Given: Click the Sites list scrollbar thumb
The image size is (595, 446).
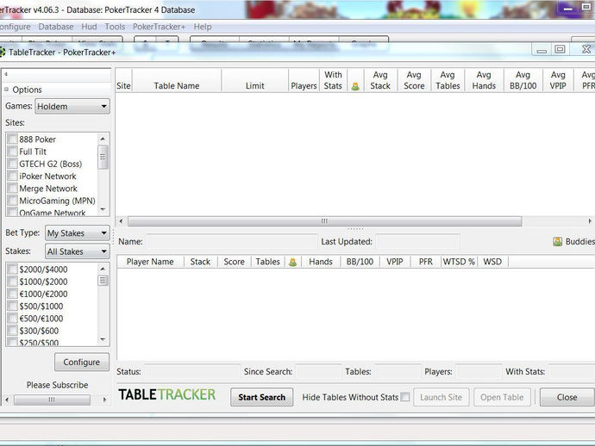Looking at the screenshot, I should point(103,157).
